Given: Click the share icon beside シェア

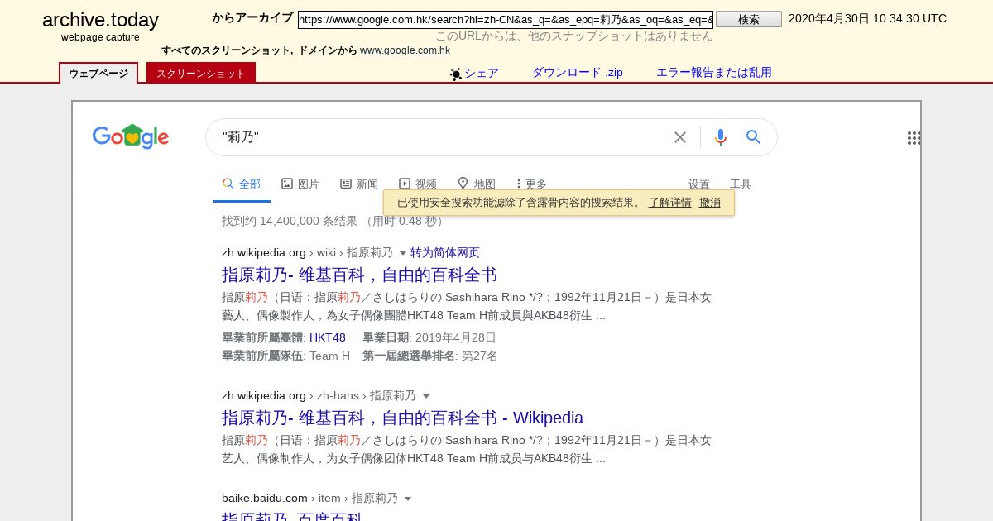Looking at the screenshot, I should [x=455, y=74].
